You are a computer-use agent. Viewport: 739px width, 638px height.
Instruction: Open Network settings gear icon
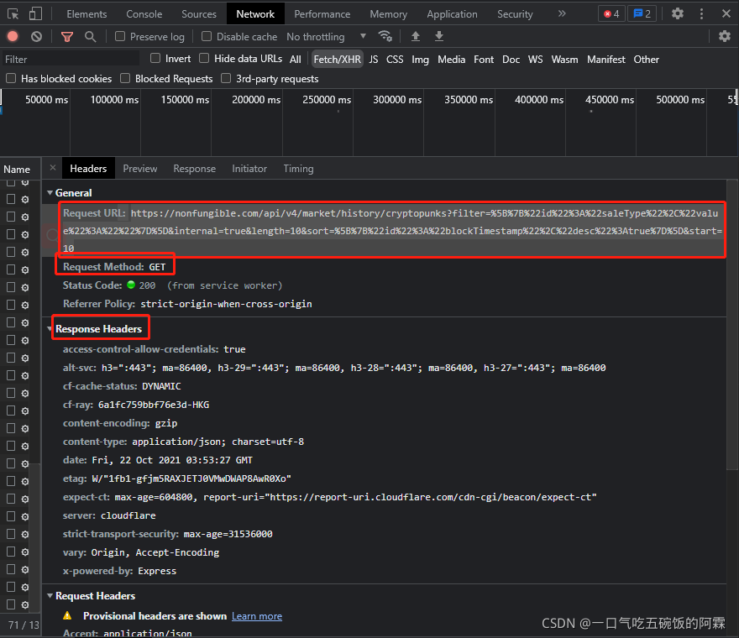pos(725,36)
